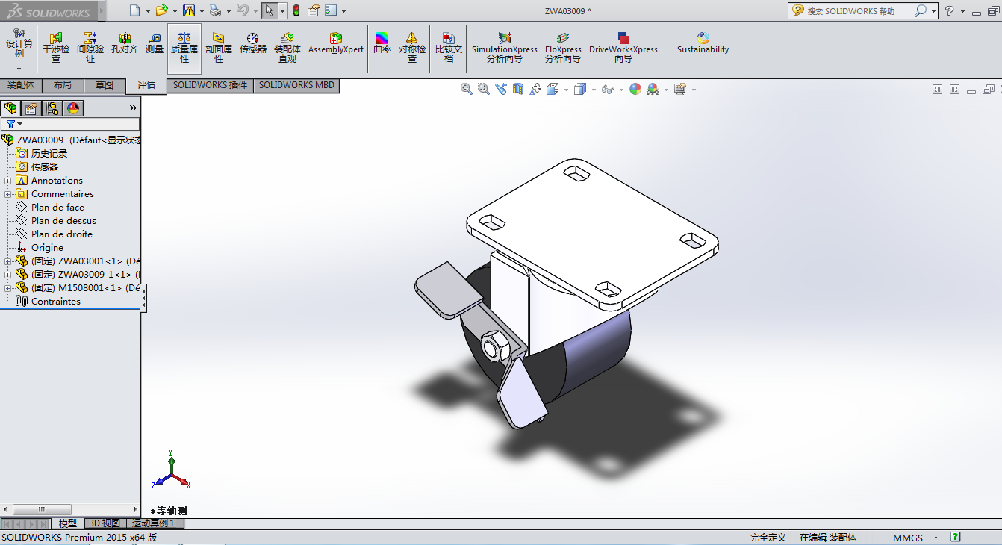
Task: Launch AssemblyXpert analysis
Action: pyautogui.click(x=336, y=43)
